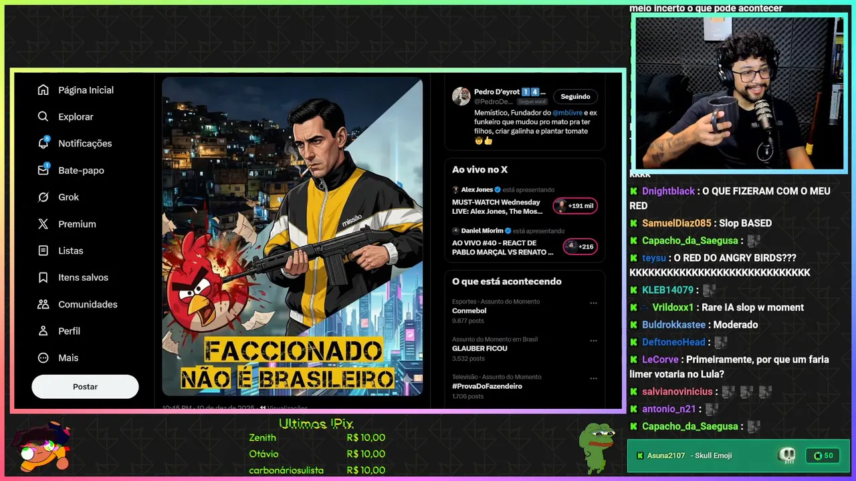The image size is (856, 481).
Task: Click chat username DeftoneoHead
Action: 674,342
